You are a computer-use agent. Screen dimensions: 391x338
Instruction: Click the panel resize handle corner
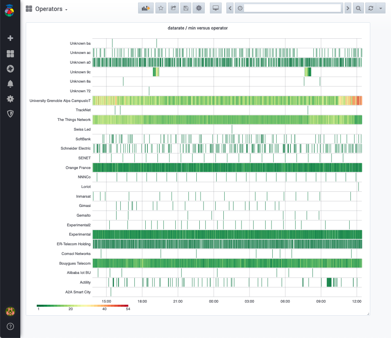pyautogui.click(x=368, y=314)
